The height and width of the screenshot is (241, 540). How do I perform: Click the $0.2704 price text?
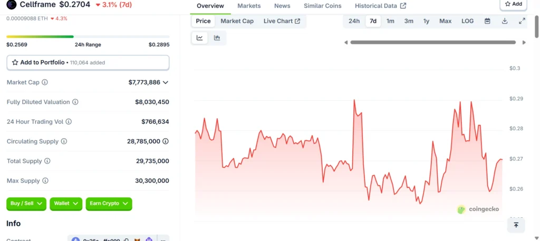75,4
